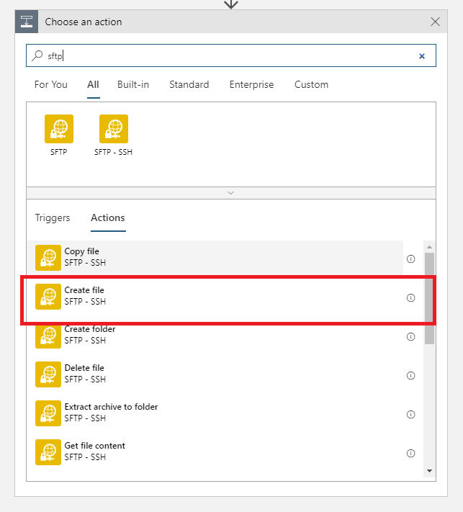463x512 pixels.
Task: Close the Choose an action panel
Action: pos(435,22)
